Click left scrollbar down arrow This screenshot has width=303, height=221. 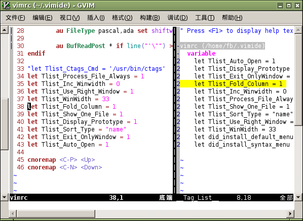(4, 197)
